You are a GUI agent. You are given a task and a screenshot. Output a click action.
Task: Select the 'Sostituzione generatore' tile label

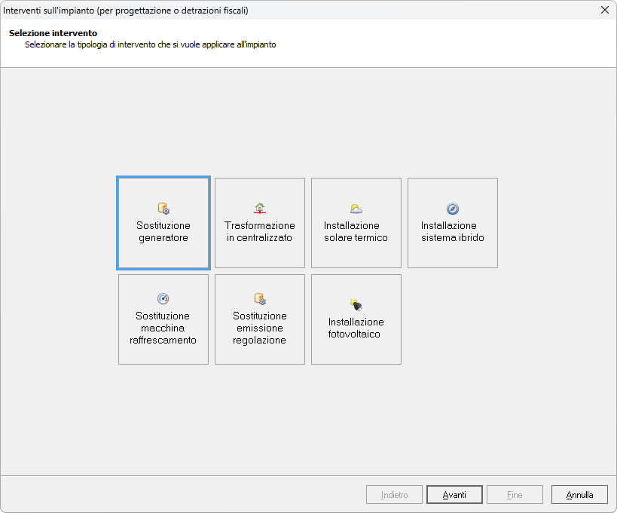tap(163, 232)
